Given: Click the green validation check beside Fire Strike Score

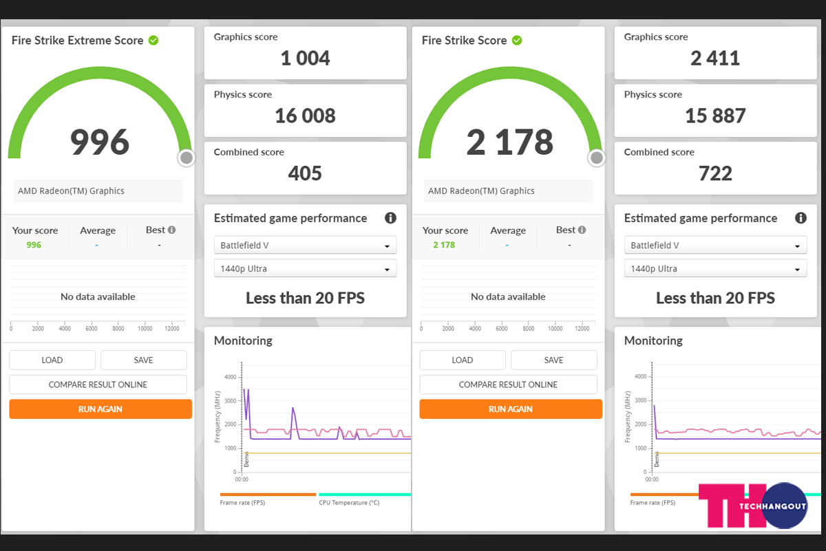Looking at the screenshot, I should [x=517, y=40].
